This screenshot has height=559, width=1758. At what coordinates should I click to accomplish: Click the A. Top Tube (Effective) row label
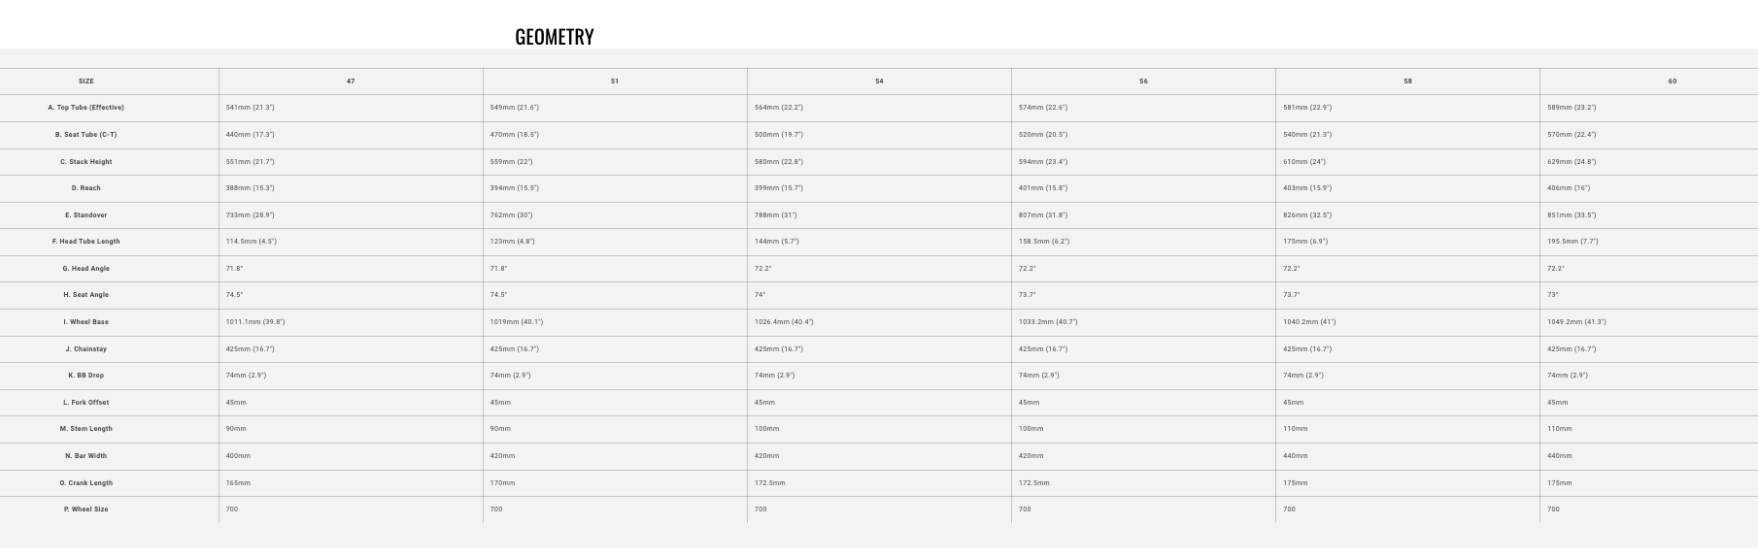pos(86,108)
